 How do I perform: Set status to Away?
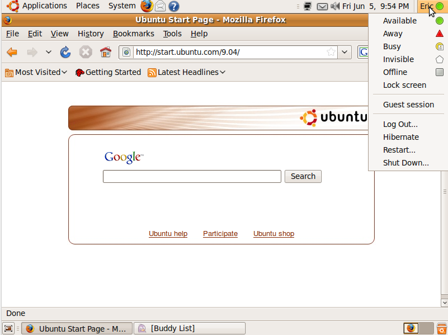[408, 34]
